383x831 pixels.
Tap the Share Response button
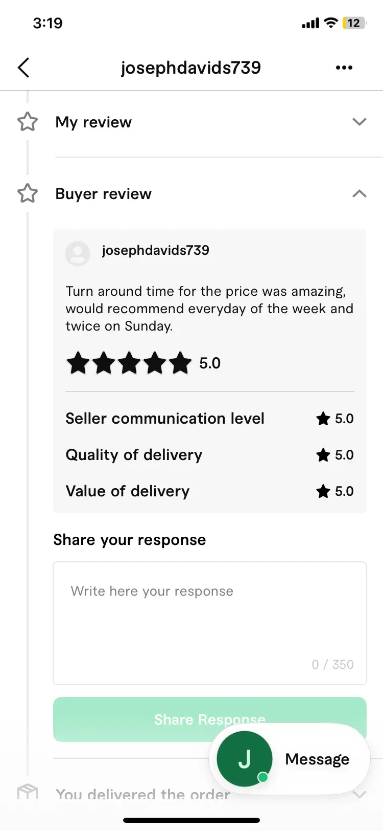[x=210, y=719]
